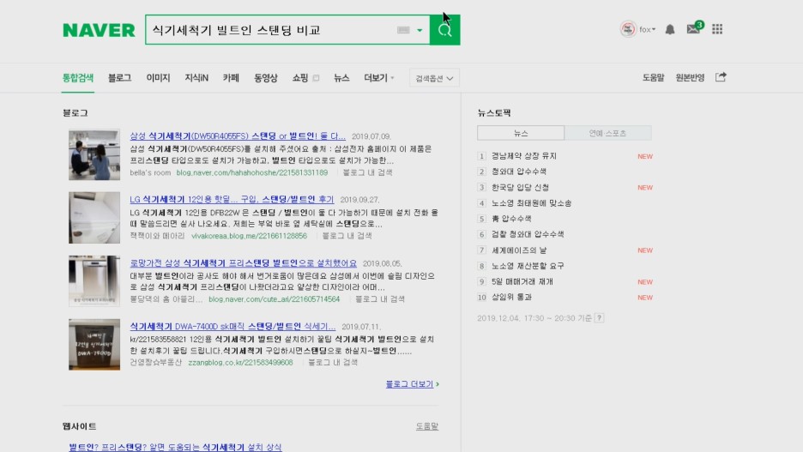Open the 뉴스 search tab
Image resolution: width=803 pixels, height=452 pixels.
(341, 78)
